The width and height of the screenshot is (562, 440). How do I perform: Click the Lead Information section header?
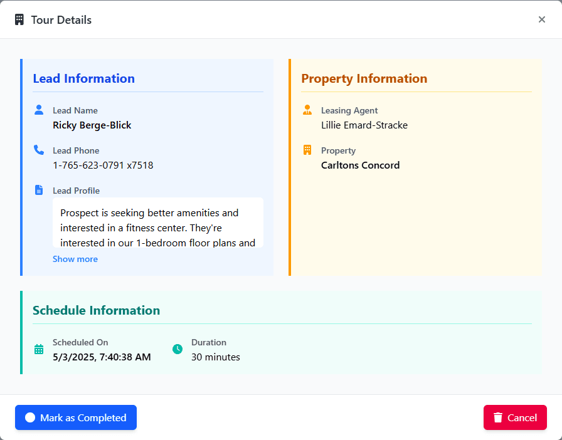tap(83, 78)
